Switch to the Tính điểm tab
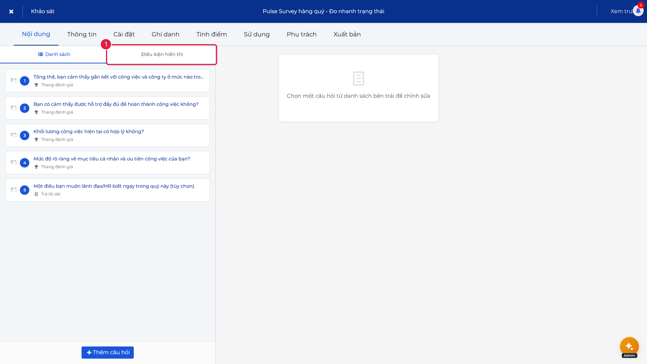The height and width of the screenshot is (364, 647). click(x=211, y=34)
